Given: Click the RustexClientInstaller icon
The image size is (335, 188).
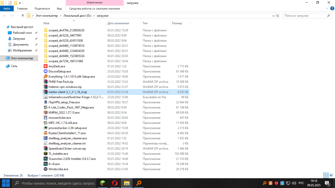Looking at the screenshot, I should point(46,133).
